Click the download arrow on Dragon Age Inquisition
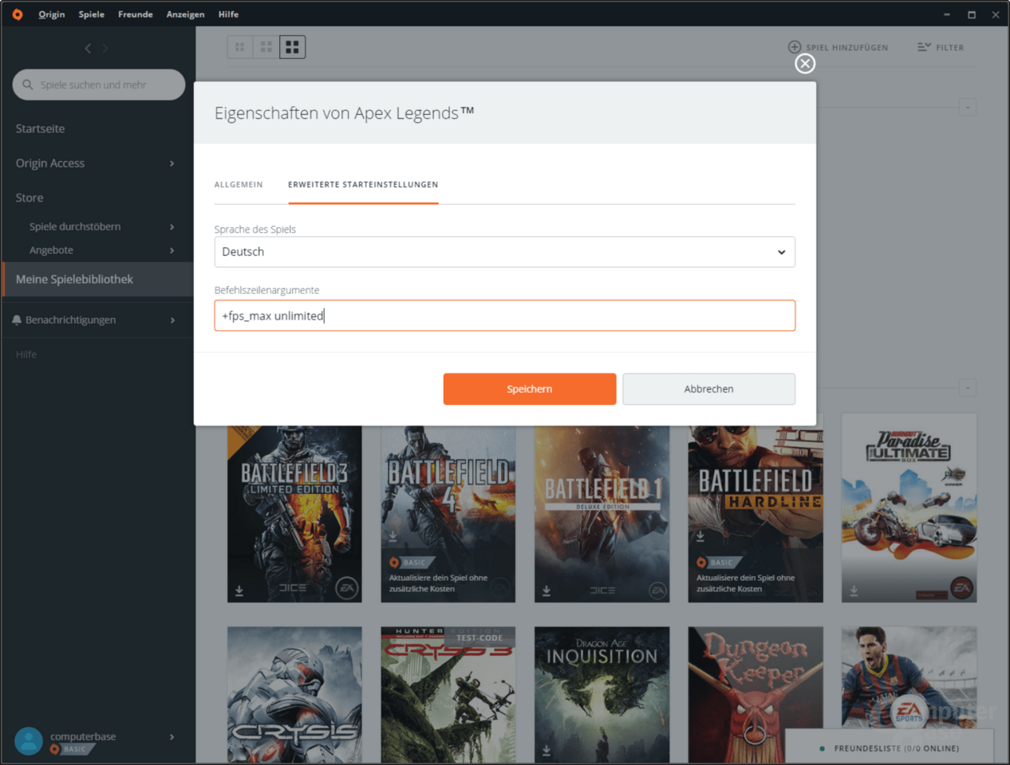 pos(546,749)
